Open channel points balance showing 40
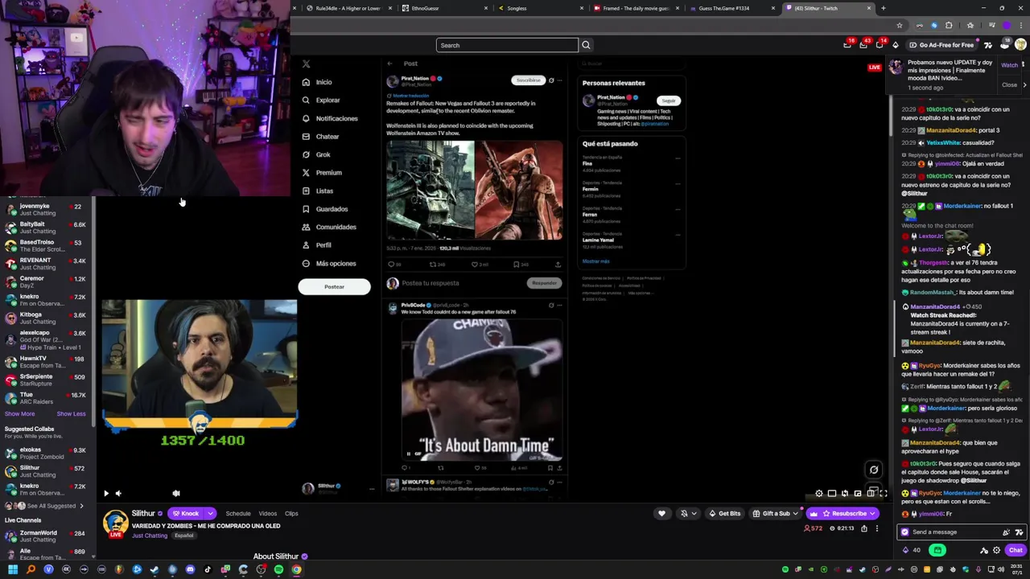1030x579 pixels. (x=912, y=550)
